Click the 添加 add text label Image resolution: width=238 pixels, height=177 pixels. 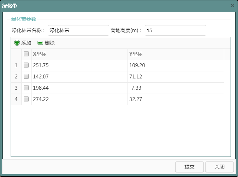[26, 43]
